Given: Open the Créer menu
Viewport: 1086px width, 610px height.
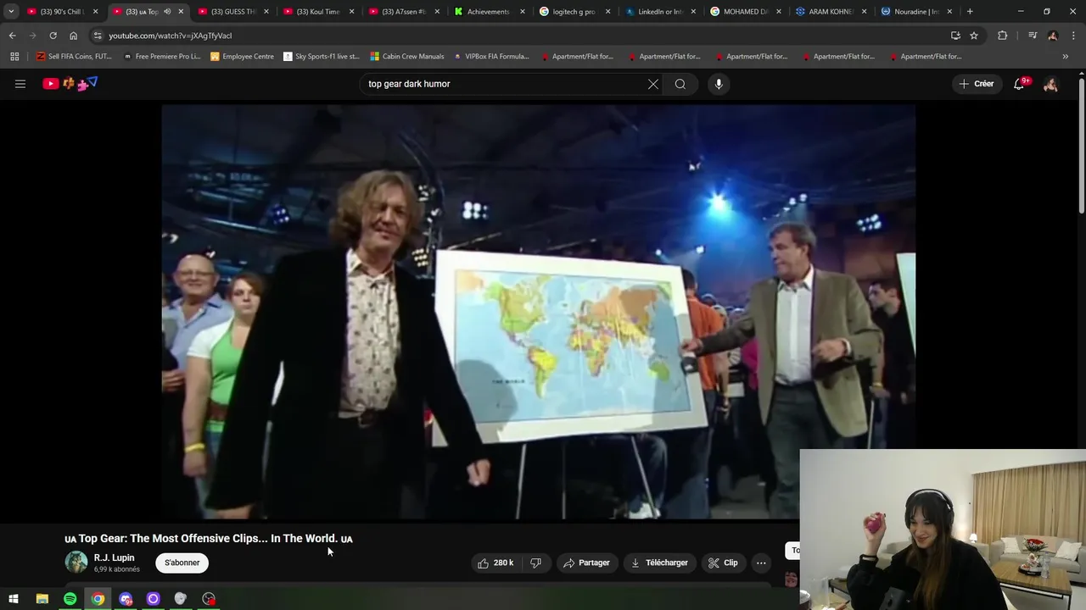Looking at the screenshot, I should click(977, 84).
